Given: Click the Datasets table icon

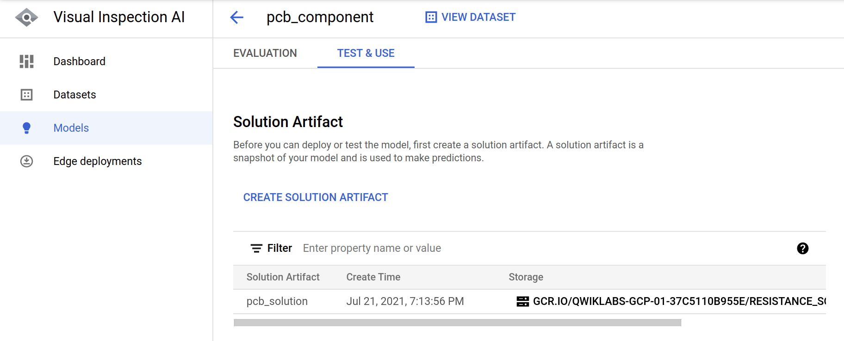Looking at the screenshot, I should [x=26, y=95].
